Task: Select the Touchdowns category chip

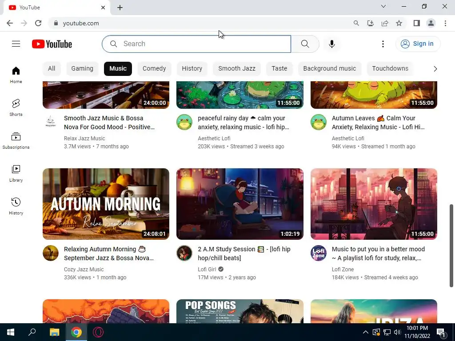Action: pos(390,69)
